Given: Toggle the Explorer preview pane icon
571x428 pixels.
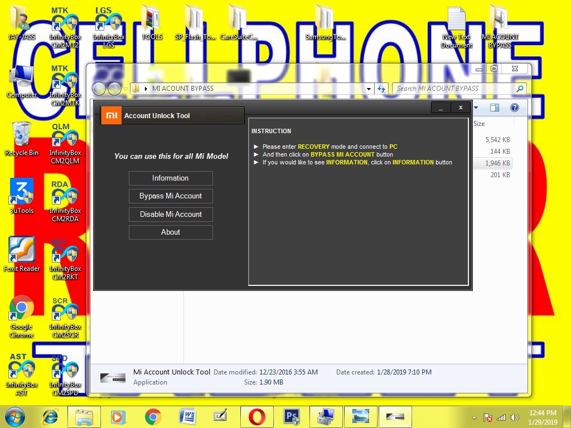Looking at the screenshot, I should pyautogui.click(x=495, y=108).
